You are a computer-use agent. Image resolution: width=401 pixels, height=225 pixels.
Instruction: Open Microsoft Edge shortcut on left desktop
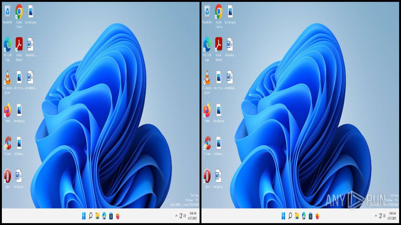point(8,49)
